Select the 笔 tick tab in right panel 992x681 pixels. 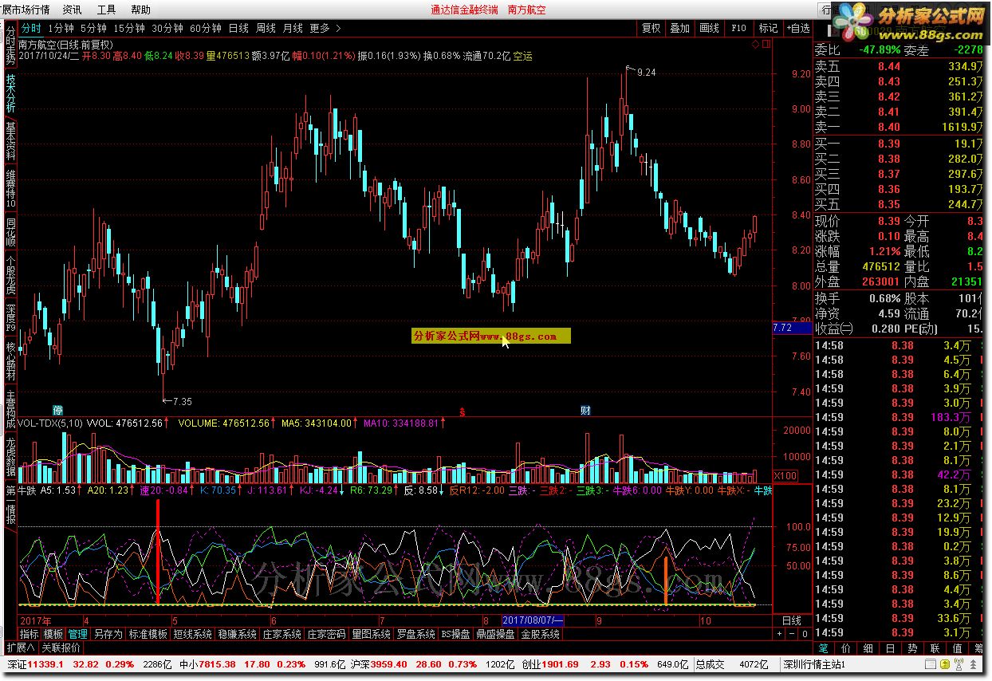[824, 648]
